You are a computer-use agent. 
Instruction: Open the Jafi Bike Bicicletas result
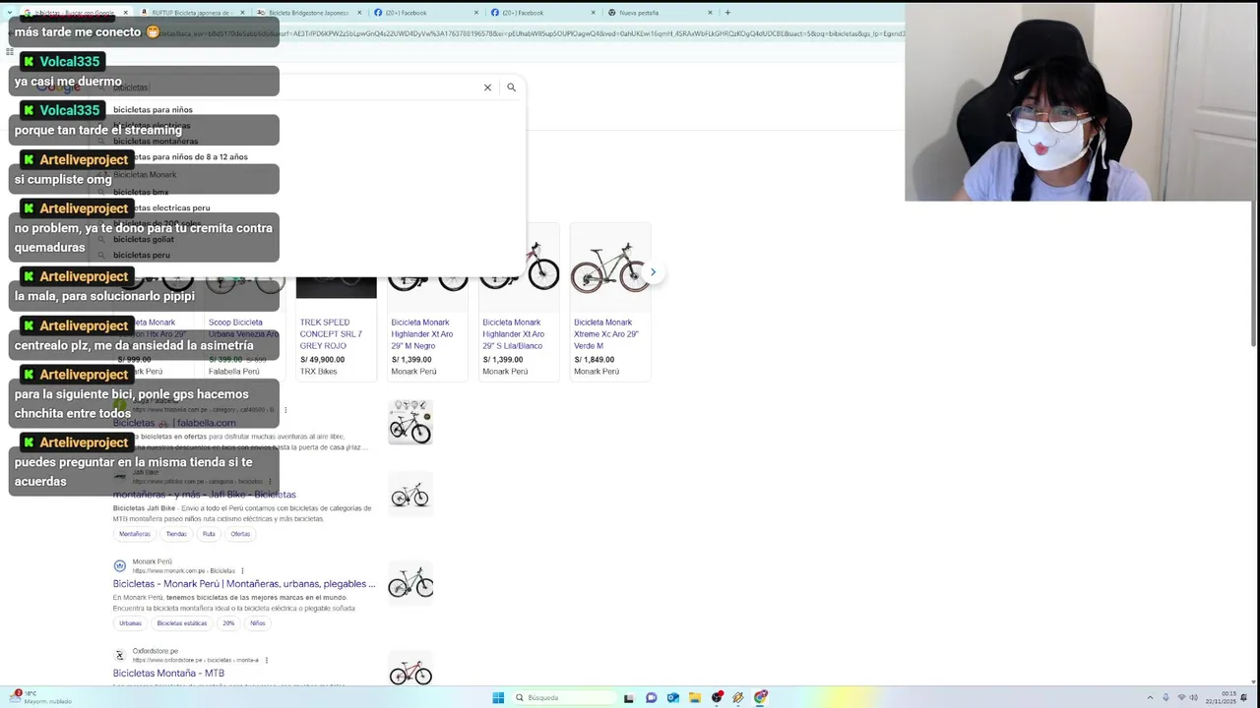(x=204, y=495)
